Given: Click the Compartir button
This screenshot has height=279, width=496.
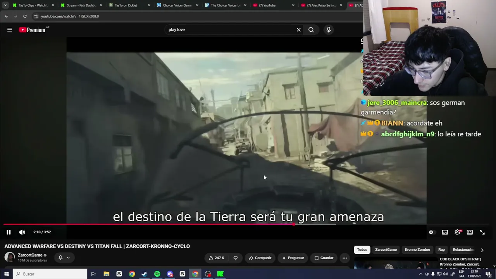Looking at the screenshot, I should (260, 258).
